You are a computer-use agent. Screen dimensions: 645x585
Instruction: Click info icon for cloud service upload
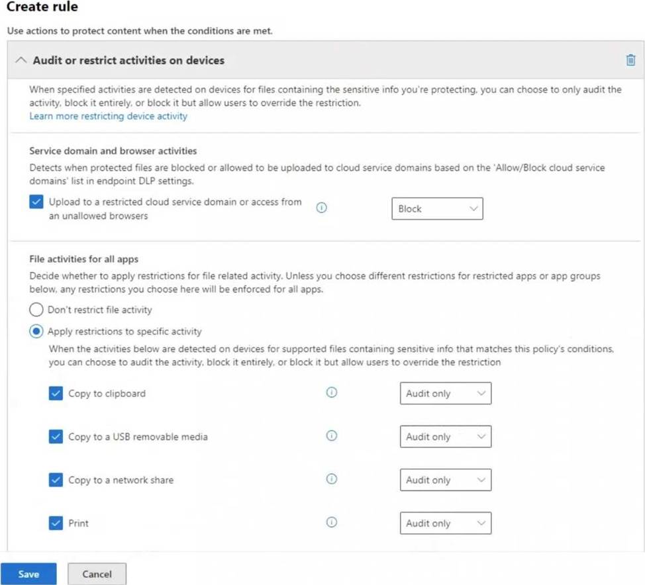click(x=322, y=208)
